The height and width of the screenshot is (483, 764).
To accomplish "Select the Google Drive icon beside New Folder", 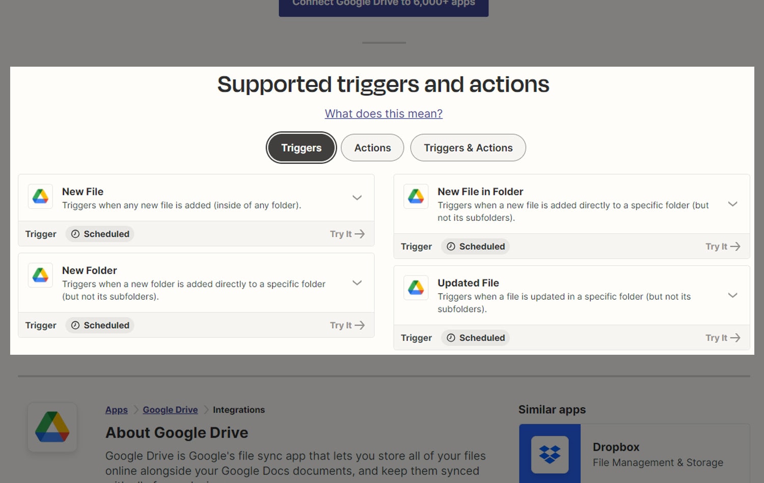I will click(40, 275).
